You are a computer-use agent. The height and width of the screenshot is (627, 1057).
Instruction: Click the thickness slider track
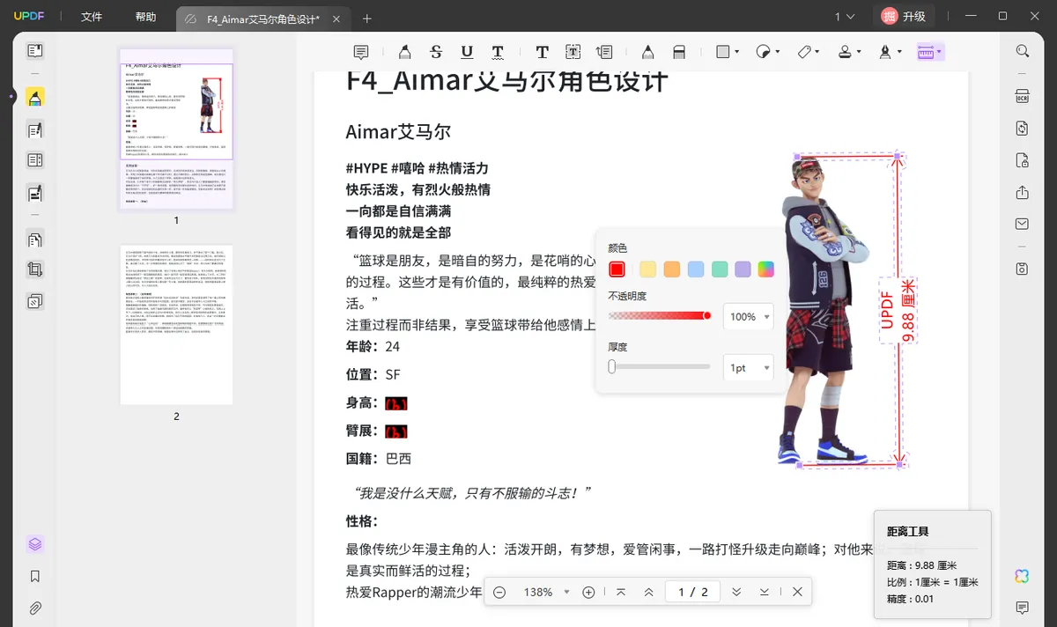click(x=660, y=366)
